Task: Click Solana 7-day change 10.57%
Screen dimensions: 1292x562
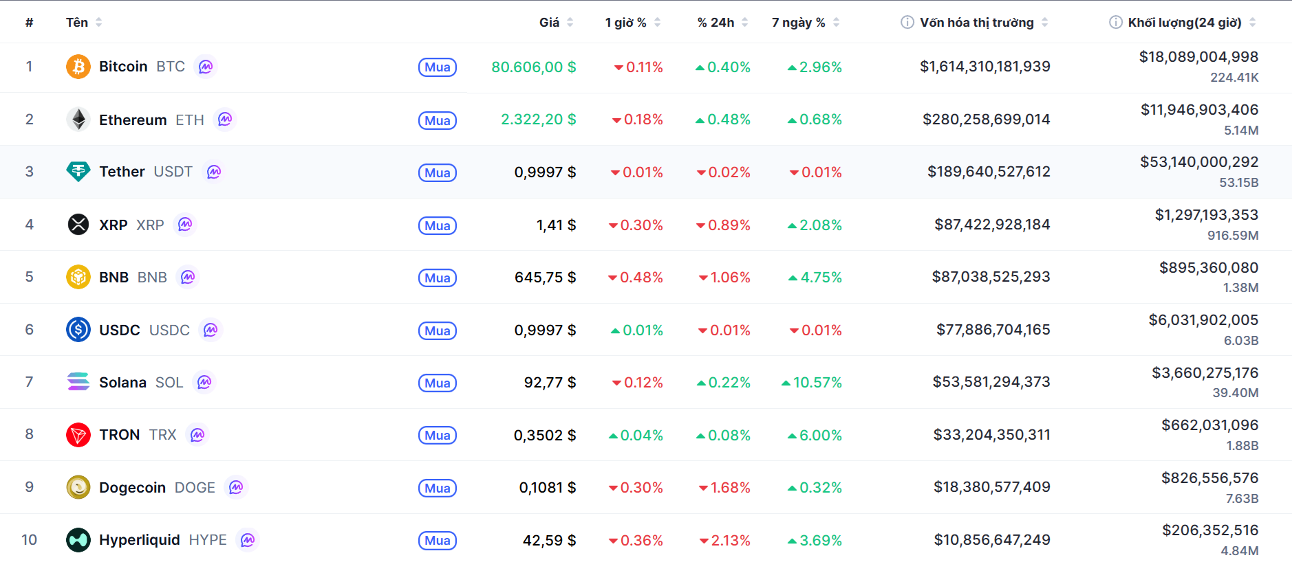Action: click(x=812, y=382)
